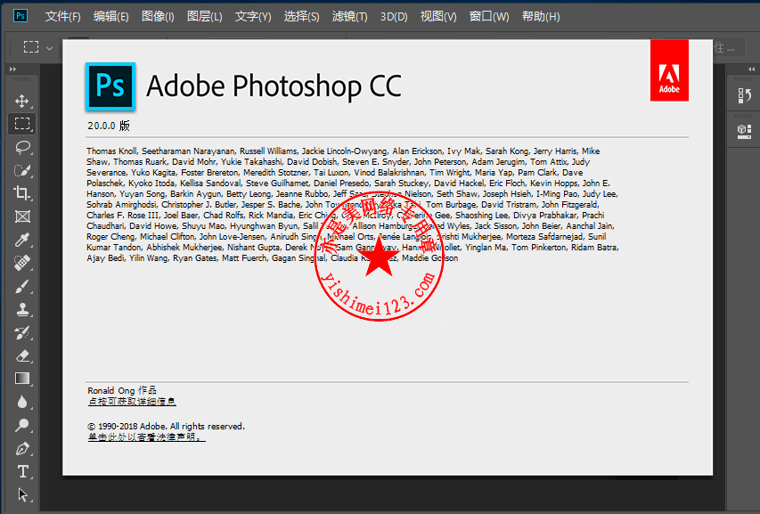Open the 帮助(H) menu
This screenshot has width=760, height=514.
click(x=541, y=16)
